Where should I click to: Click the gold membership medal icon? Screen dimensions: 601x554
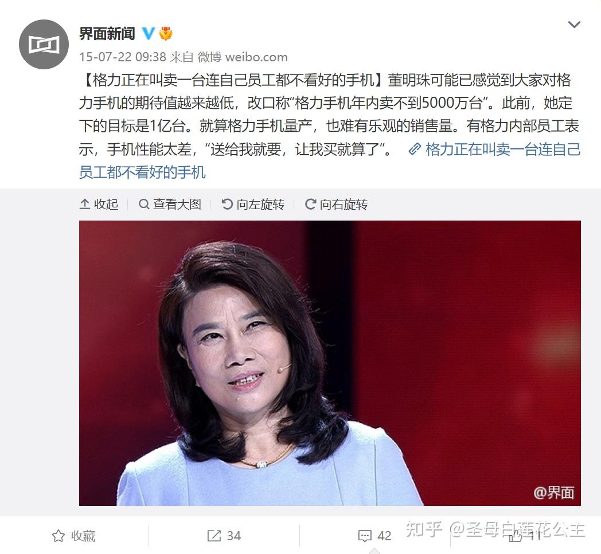click(166, 34)
